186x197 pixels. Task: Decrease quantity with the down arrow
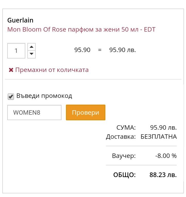(32, 54)
